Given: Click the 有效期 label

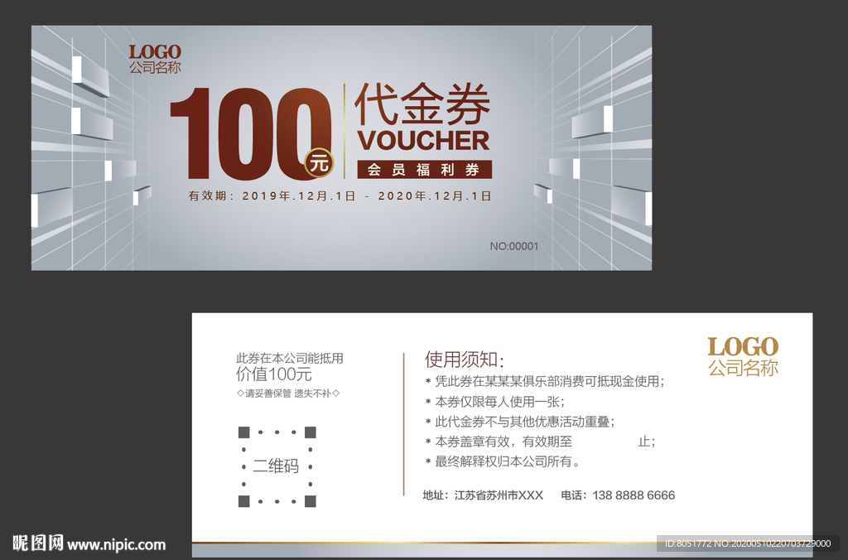Looking at the screenshot, I should (208, 196).
